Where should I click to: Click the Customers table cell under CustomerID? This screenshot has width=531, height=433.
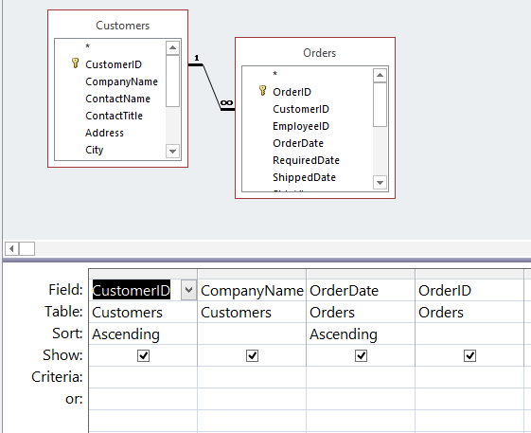pyautogui.click(x=143, y=312)
